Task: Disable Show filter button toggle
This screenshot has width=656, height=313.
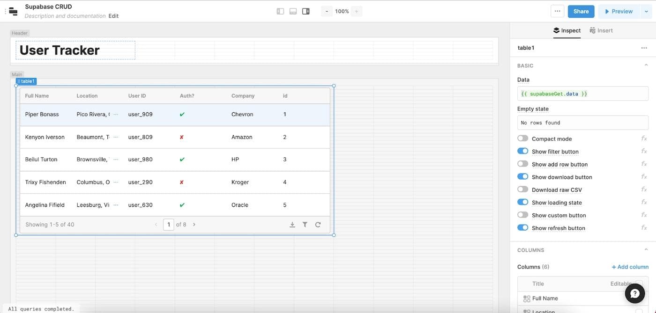Action: click(x=522, y=151)
